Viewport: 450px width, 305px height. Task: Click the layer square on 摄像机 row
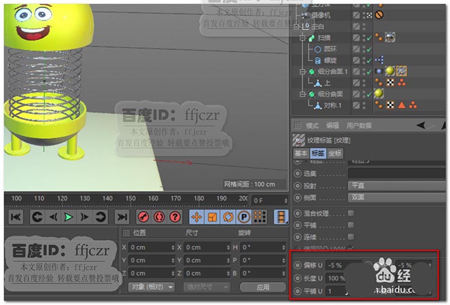(x=356, y=15)
